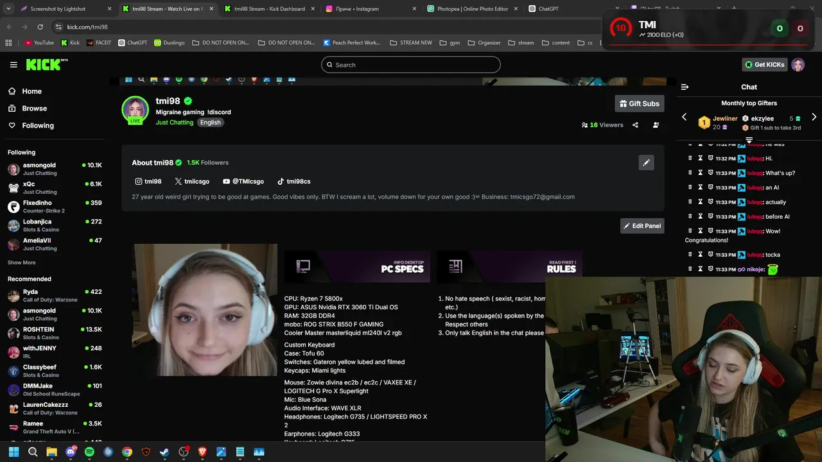Click the search input field
822x462 pixels.
pos(411,65)
